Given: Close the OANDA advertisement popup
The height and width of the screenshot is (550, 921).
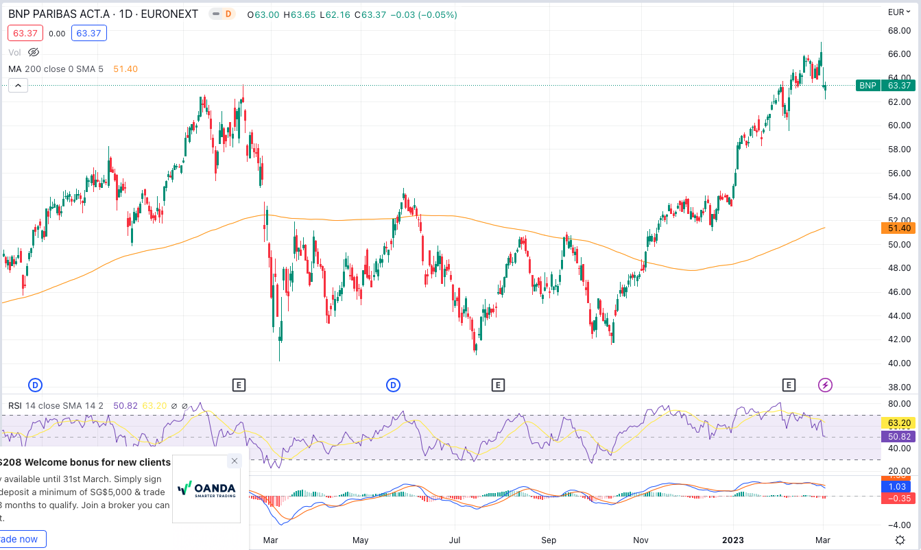Looking at the screenshot, I should point(235,461).
